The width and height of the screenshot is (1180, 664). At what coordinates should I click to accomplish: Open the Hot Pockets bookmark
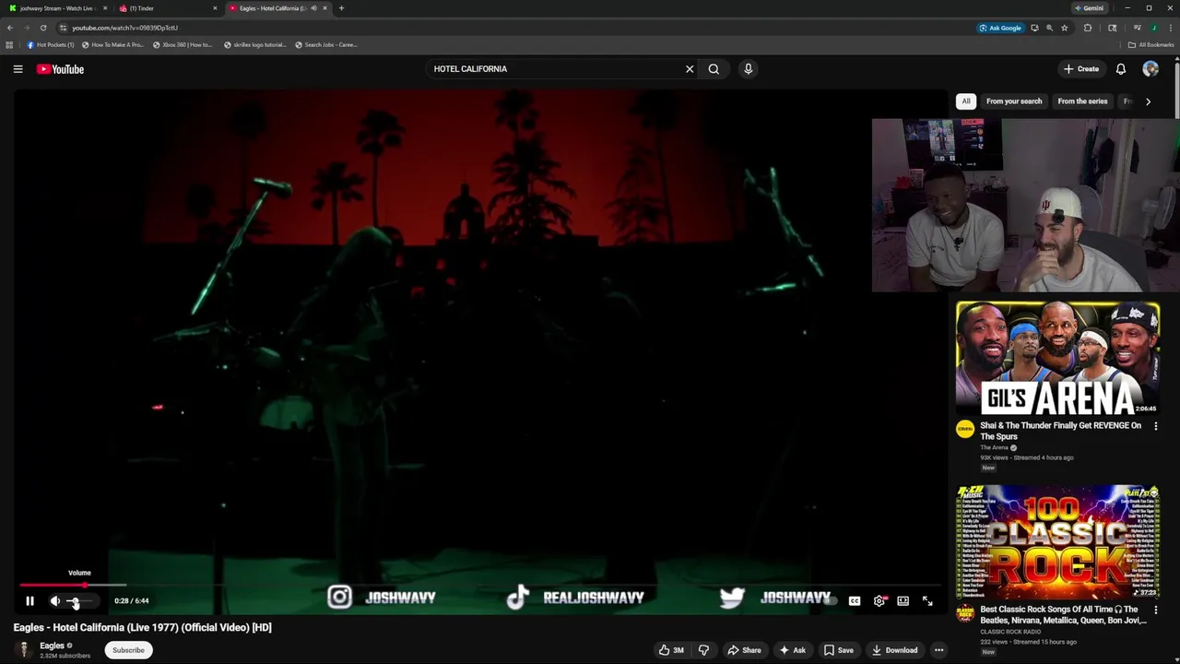(50, 44)
